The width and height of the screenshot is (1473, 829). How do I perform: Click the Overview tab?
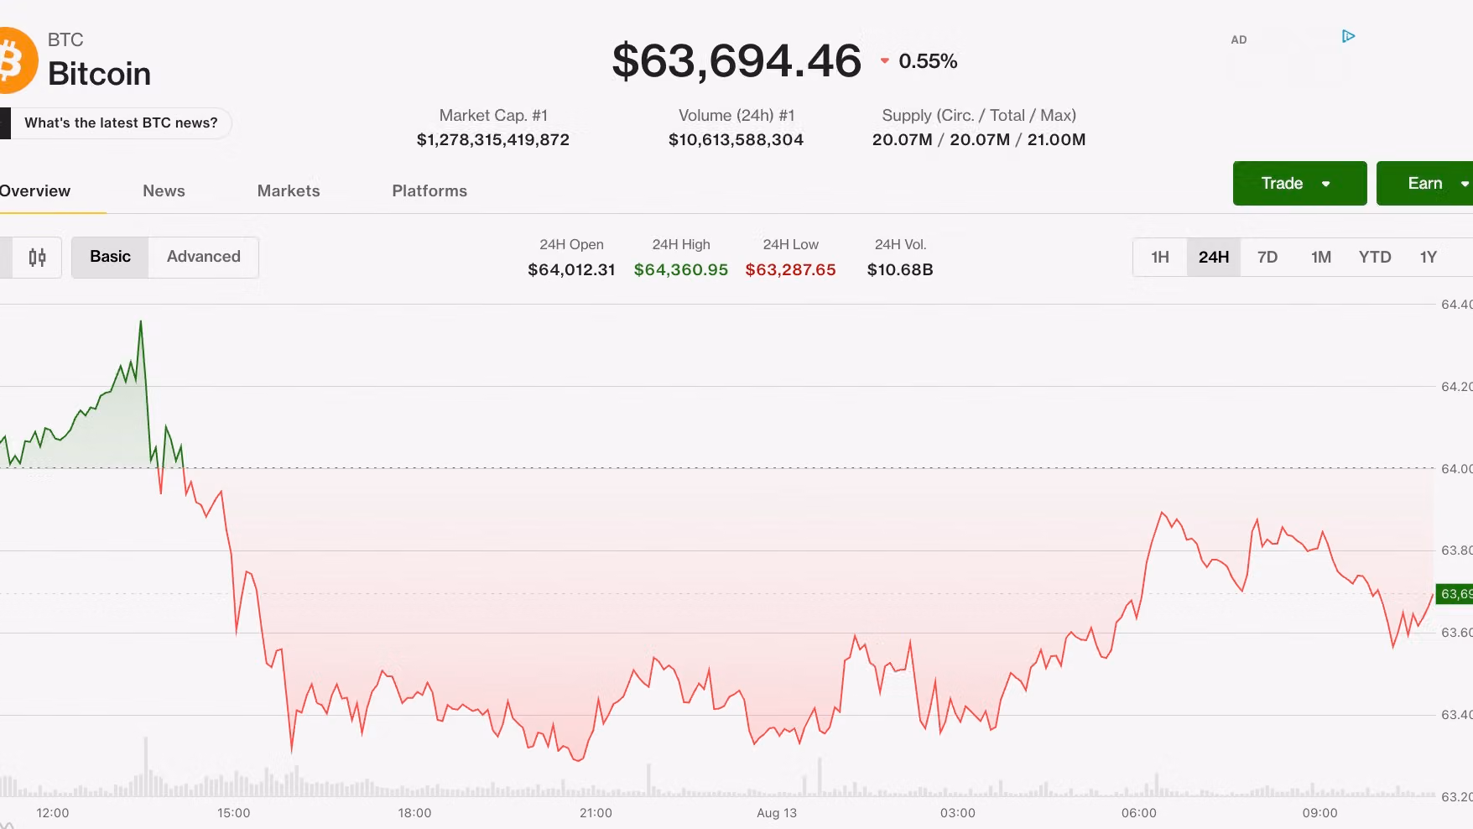point(35,190)
